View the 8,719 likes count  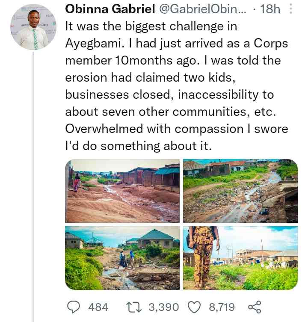click(x=222, y=307)
